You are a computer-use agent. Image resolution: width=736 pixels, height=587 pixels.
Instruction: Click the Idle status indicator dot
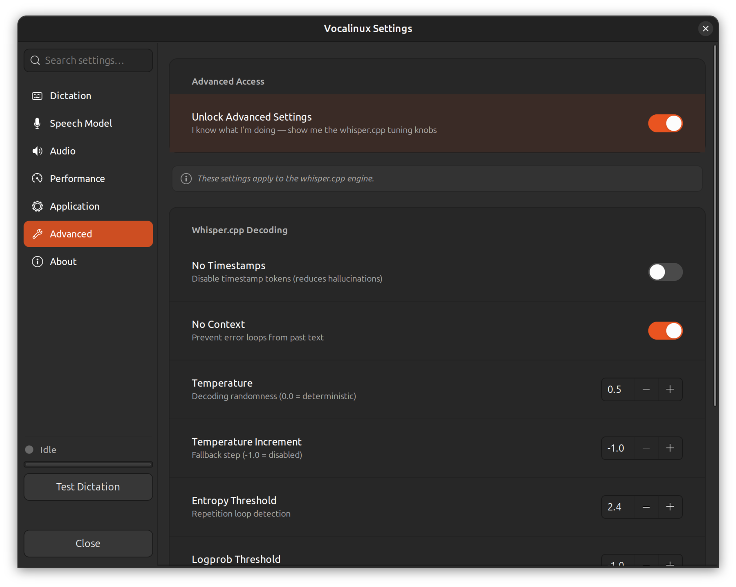[29, 449]
